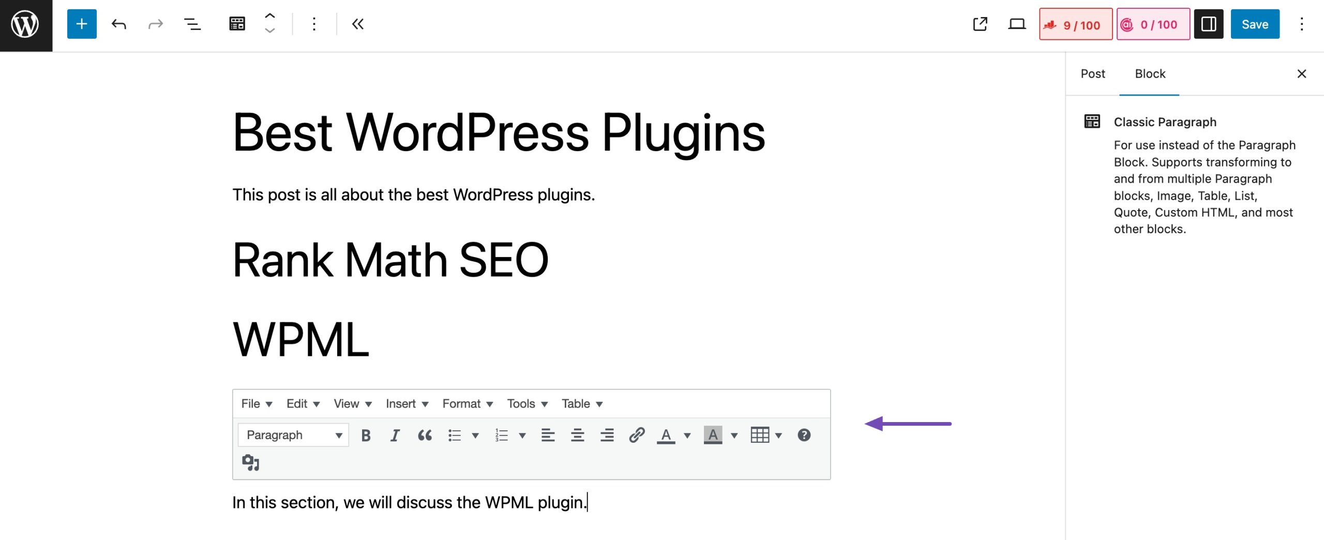
Task: Click the Classic Paragraph sidebar title
Action: pyautogui.click(x=1165, y=122)
